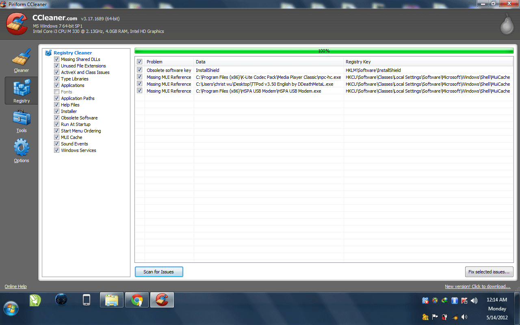Uncheck the mpc-hc.exe MUI reference result
This screenshot has width=520, height=325.
[140, 77]
